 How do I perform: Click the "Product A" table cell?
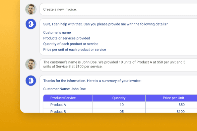(x=68, y=105)
